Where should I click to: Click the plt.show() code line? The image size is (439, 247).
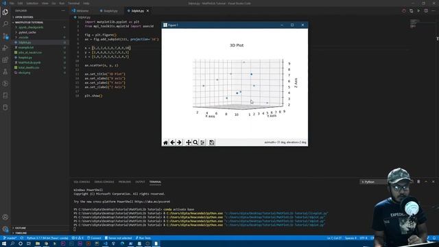[93, 96]
